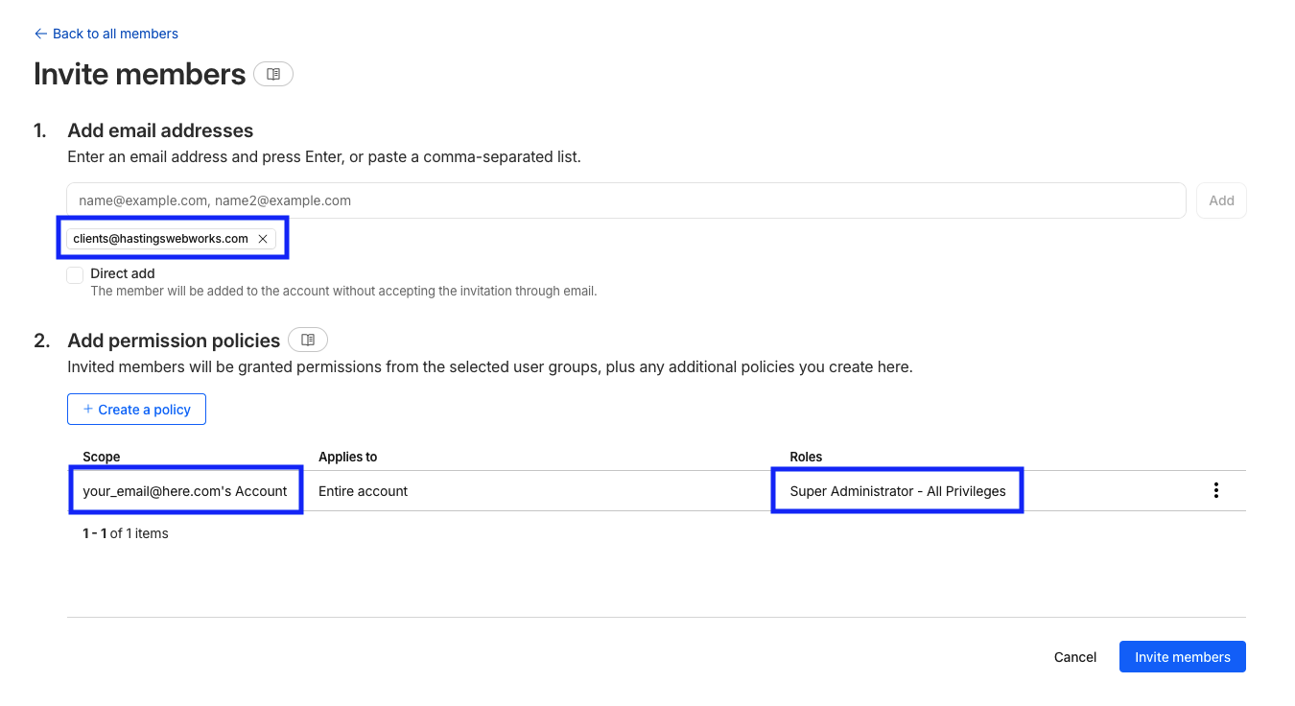The image size is (1295, 706).
Task: Click the your_email@here.com's Account scope cell
Action: point(185,491)
